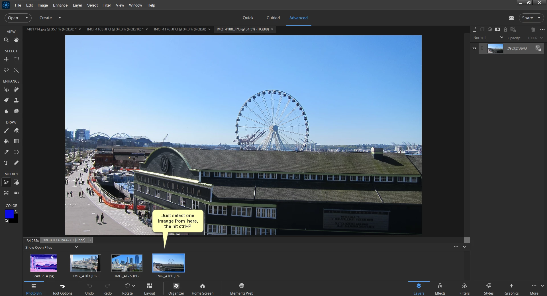Open the Enhance menu
Image resolution: width=547 pixels, height=296 pixels.
click(60, 5)
